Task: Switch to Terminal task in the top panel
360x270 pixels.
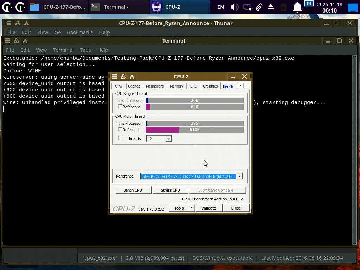Action: coord(119,7)
